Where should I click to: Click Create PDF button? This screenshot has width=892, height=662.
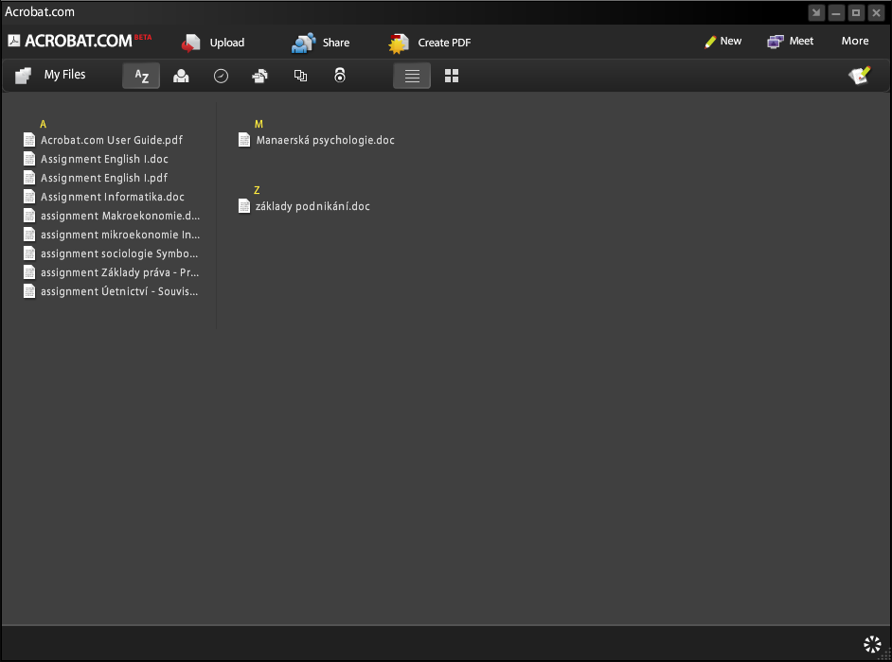(x=430, y=43)
